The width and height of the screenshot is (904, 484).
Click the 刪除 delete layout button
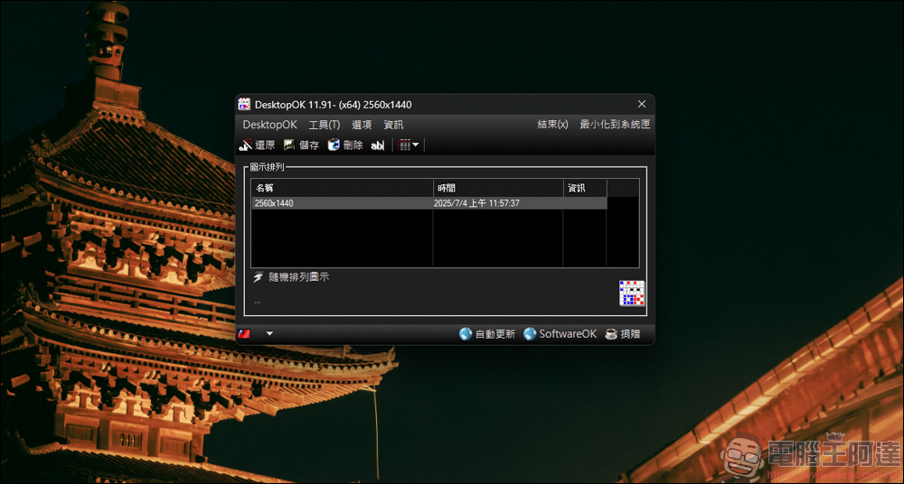[345, 145]
